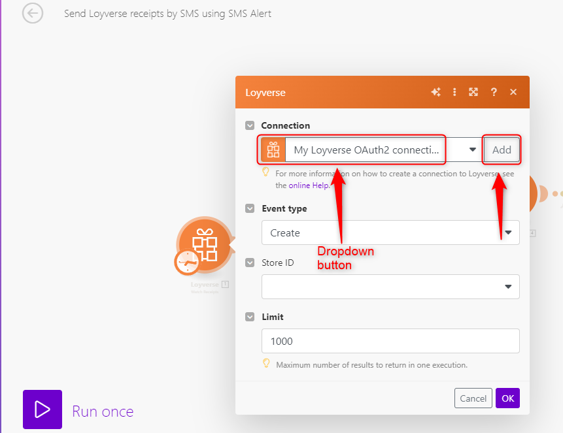
Task: Click the scenario name in the top bar
Action: point(167,13)
